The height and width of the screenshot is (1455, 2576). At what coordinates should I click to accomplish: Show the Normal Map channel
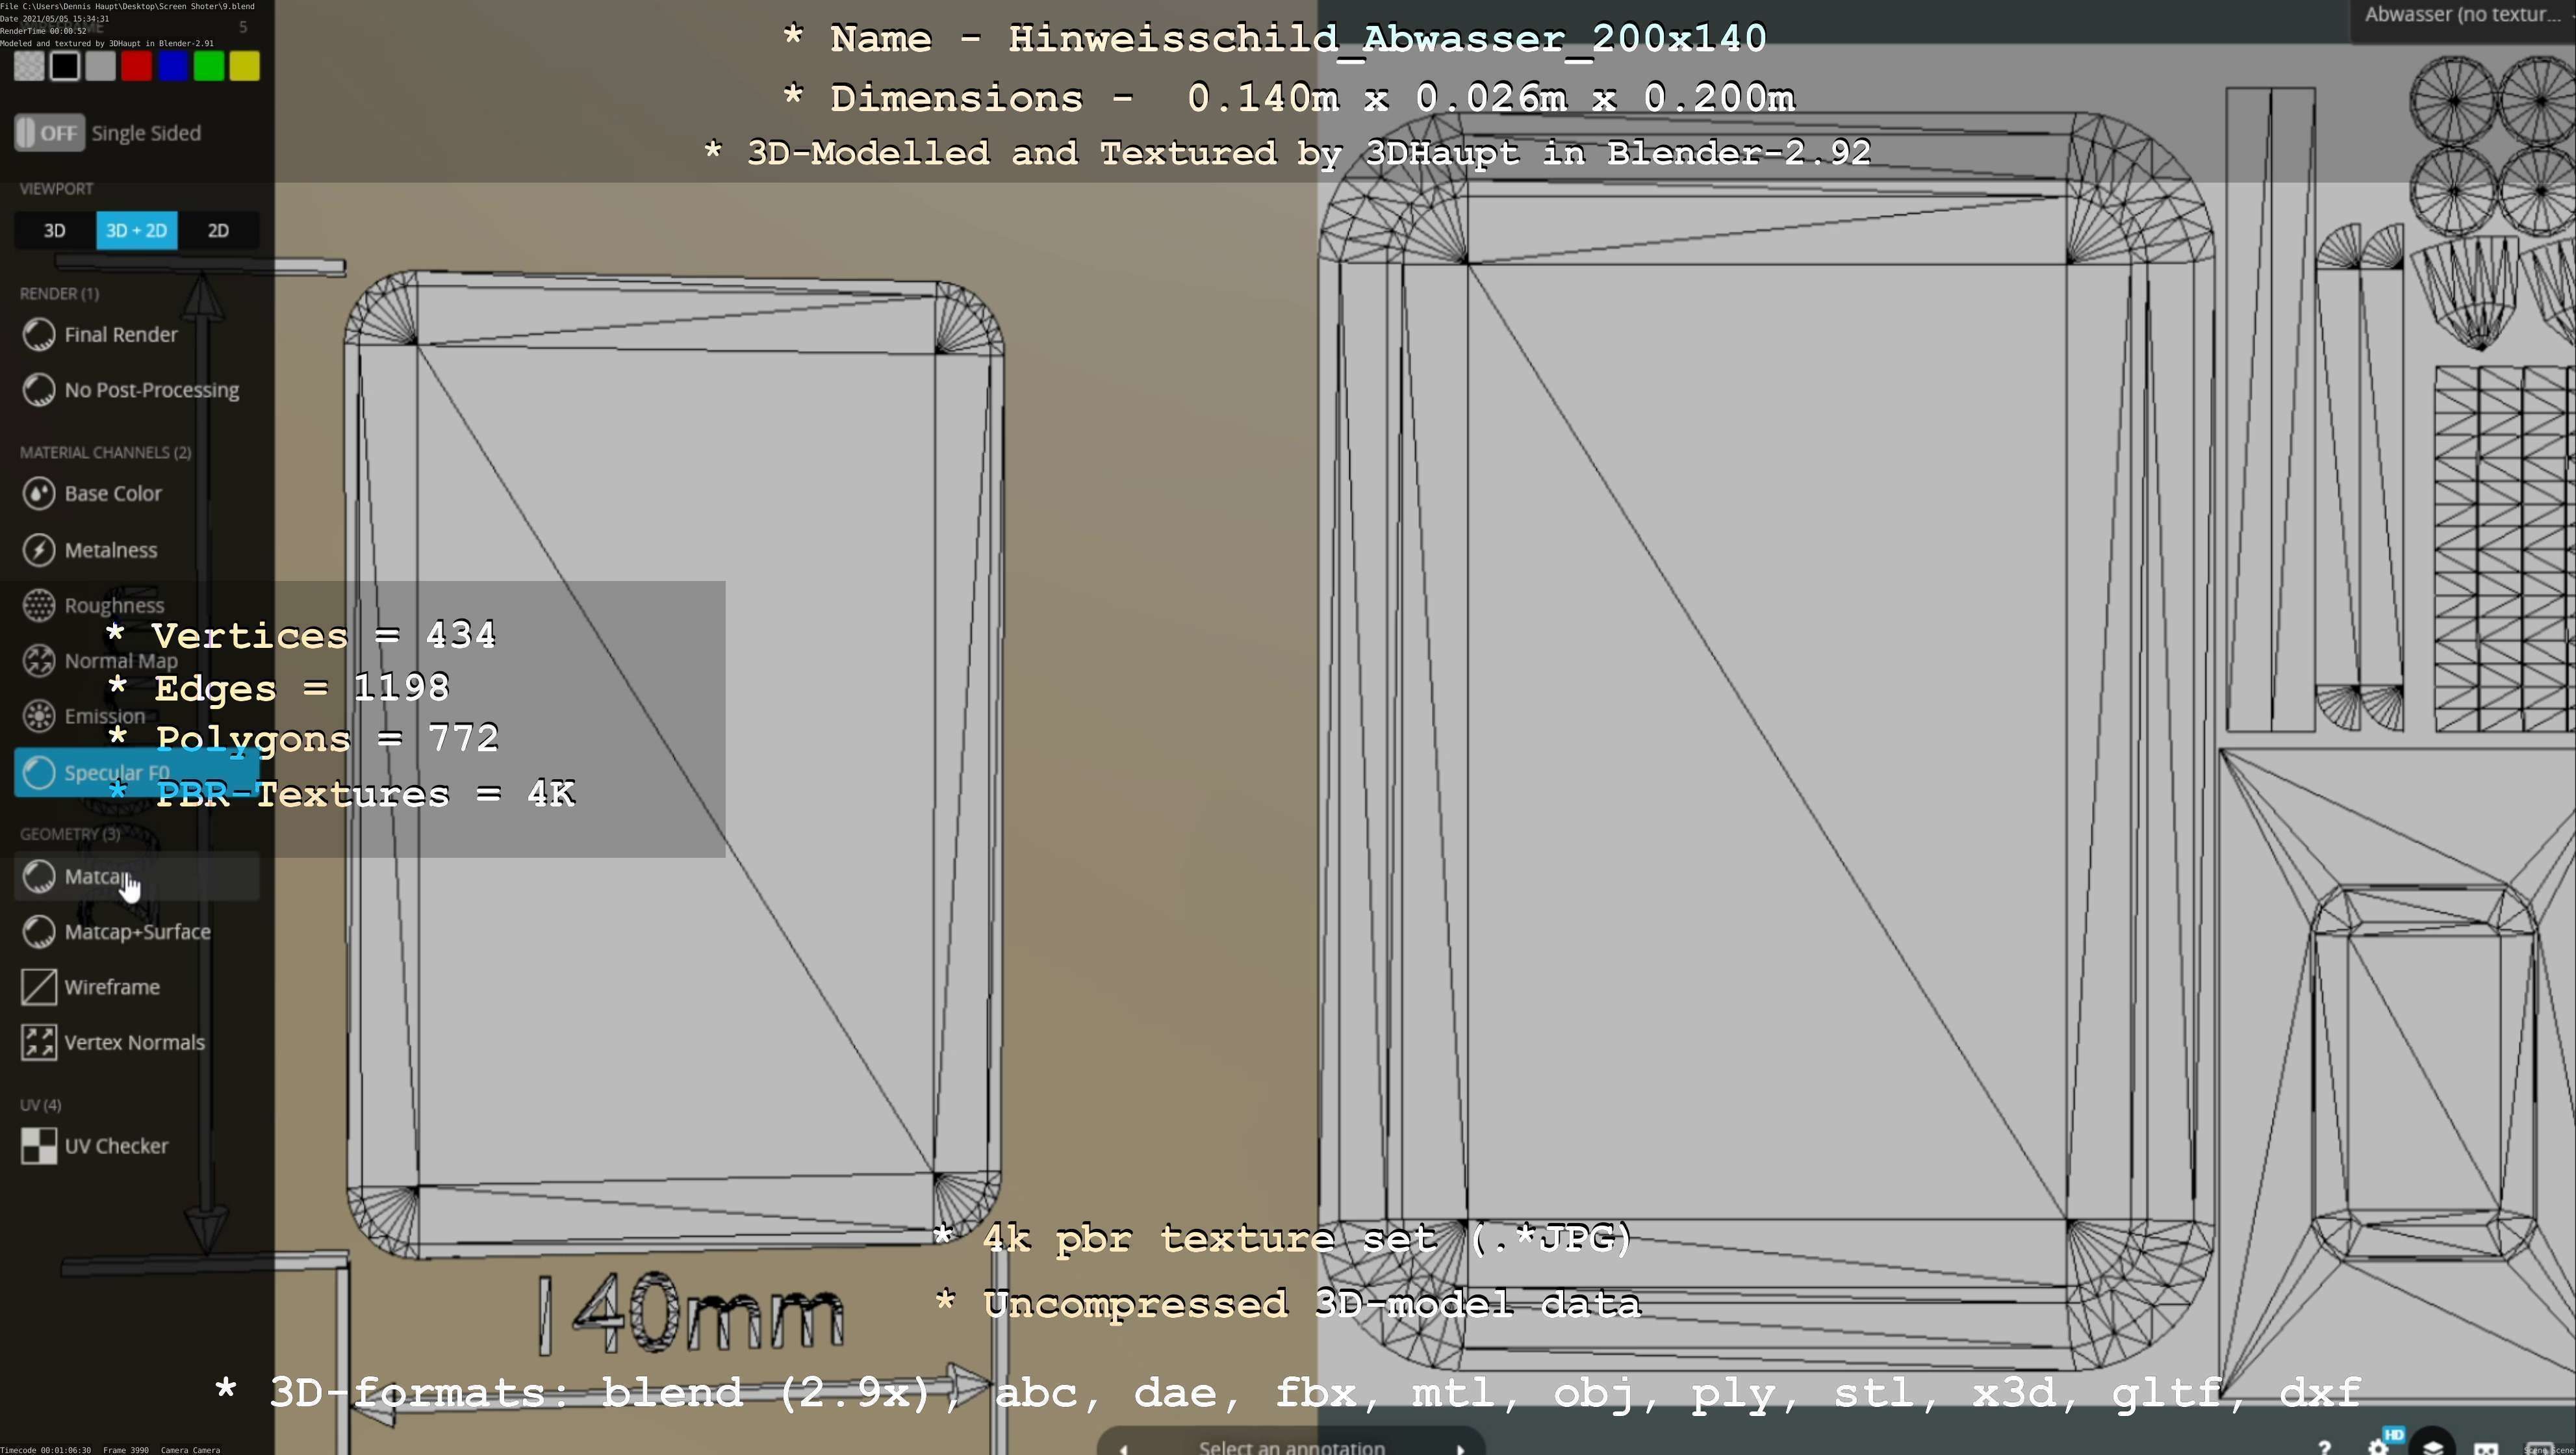(x=137, y=661)
